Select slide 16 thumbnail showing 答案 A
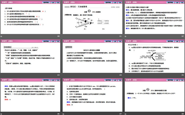The width and height of the screenshot is (185, 115). (x=30, y=95)
